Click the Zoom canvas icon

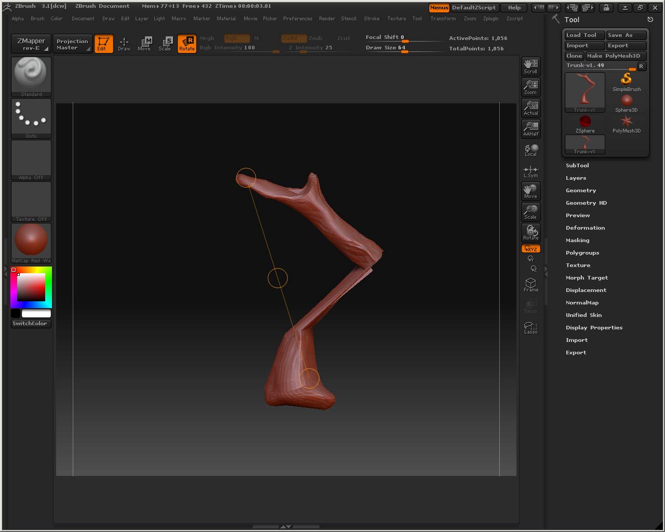point(530,87)
